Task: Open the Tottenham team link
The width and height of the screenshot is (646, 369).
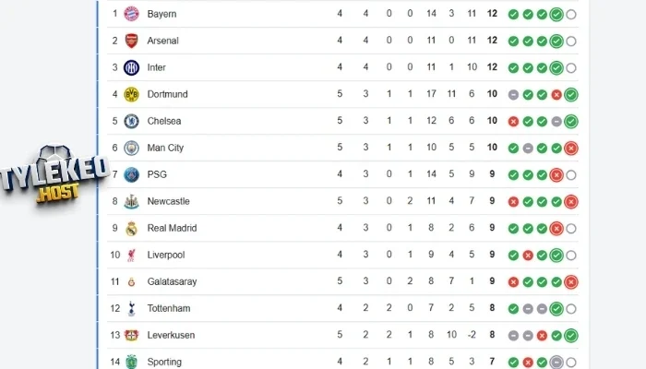Action: pos(170,308)
